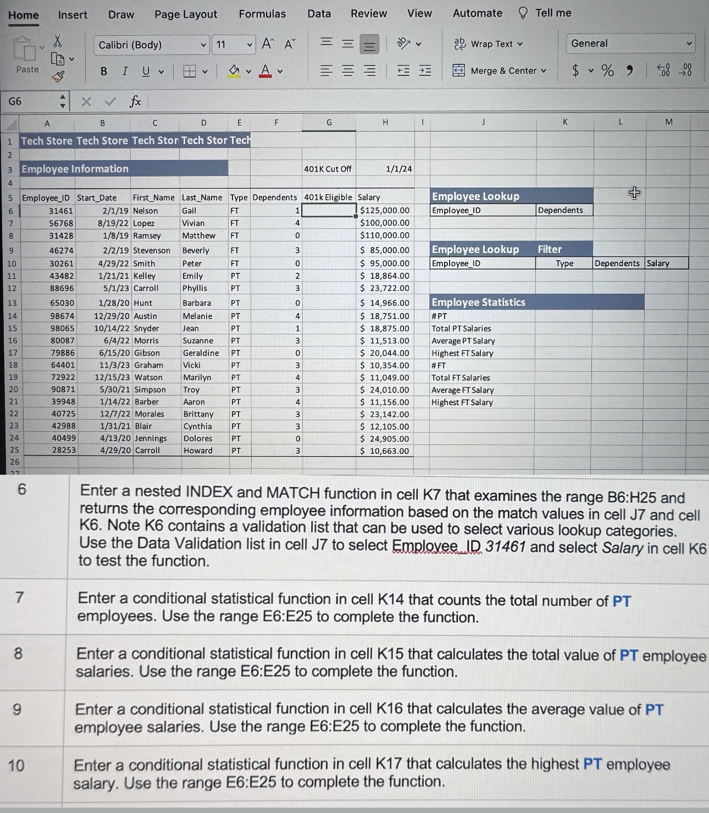The width and height of the screenshot is (709, 813).
Task: Toggle Bold formatting
Action: pos(104,71)
